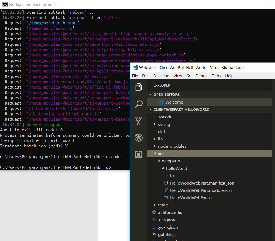The image size is (275, 241).
Task: Open the View menu
Action: (178, 76)
